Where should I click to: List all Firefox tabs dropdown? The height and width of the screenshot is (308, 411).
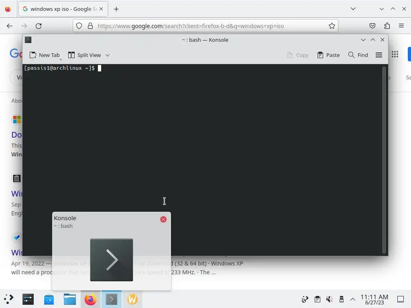(353, 9)
